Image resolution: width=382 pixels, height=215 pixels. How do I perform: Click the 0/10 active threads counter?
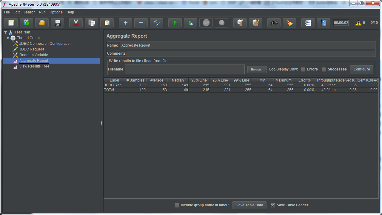pos(374,23)
